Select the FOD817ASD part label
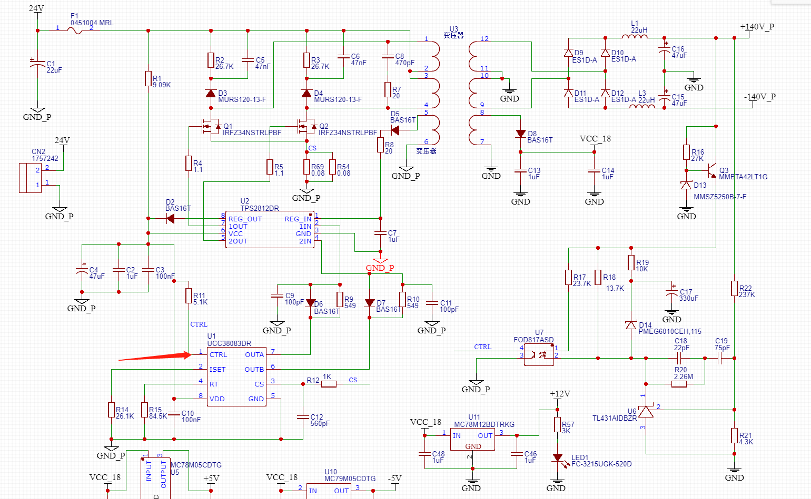 [533, 340]
